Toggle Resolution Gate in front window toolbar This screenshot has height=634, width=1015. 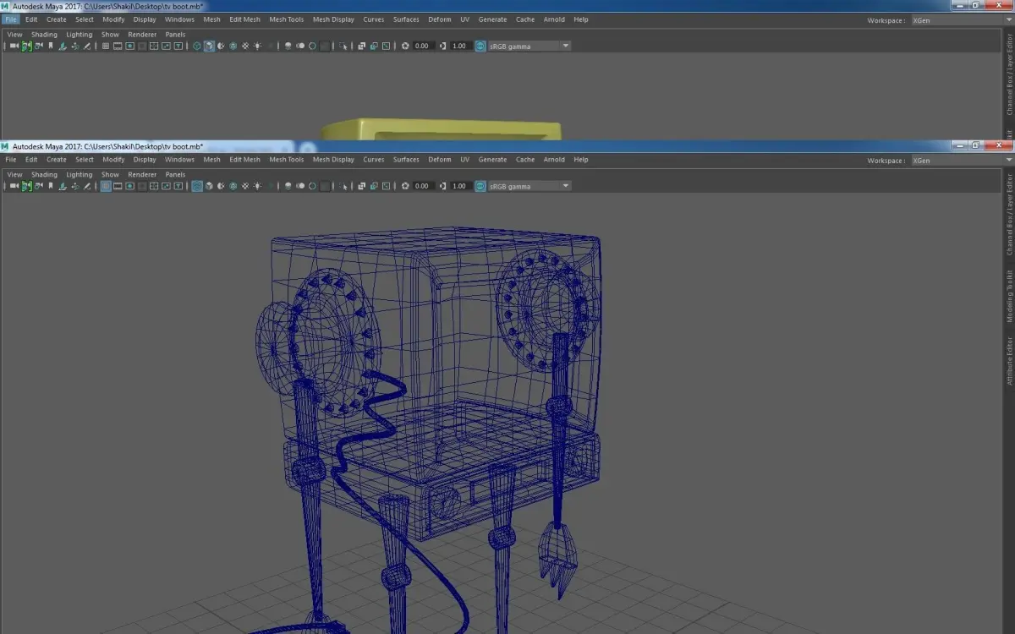129,186
